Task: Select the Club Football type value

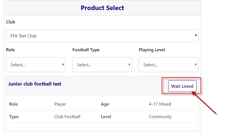Action: [x=67, y=117]
